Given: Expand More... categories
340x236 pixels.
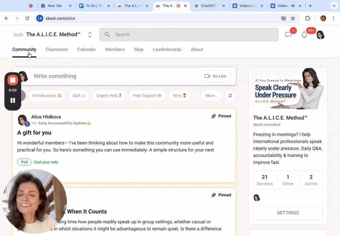Looking at the screenshot, I should 212,95.
